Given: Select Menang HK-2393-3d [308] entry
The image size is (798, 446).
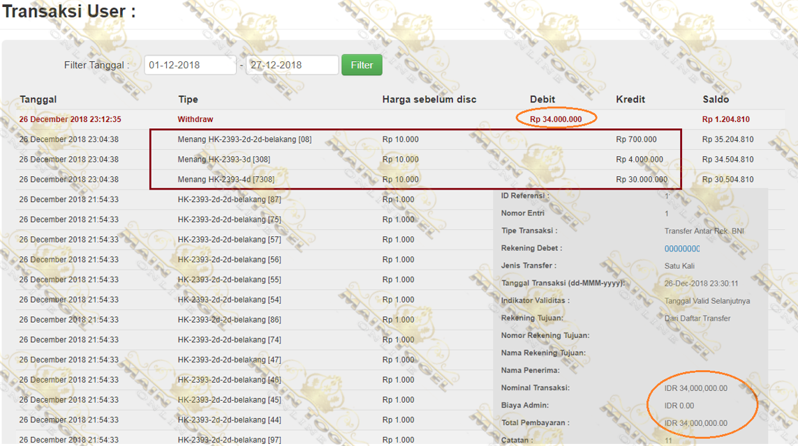Looking at the screenshot, I should click(x=223, y=160).
